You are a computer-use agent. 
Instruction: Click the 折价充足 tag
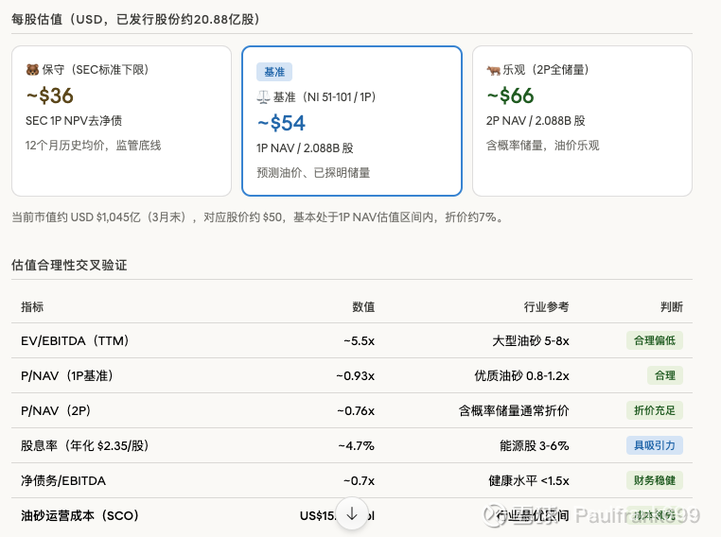coord(654,410)
